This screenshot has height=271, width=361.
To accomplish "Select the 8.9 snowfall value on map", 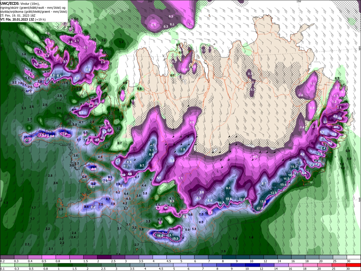I will (x=151, y=154).
